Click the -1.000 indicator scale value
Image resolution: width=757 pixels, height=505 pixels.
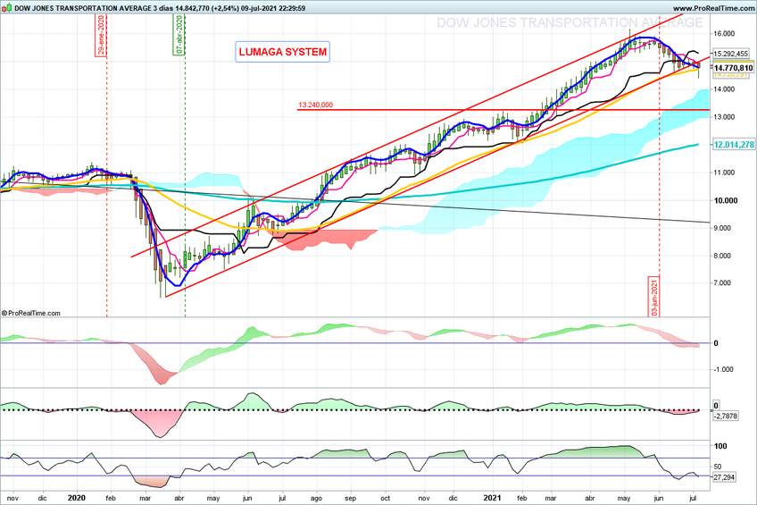point(724,369)
